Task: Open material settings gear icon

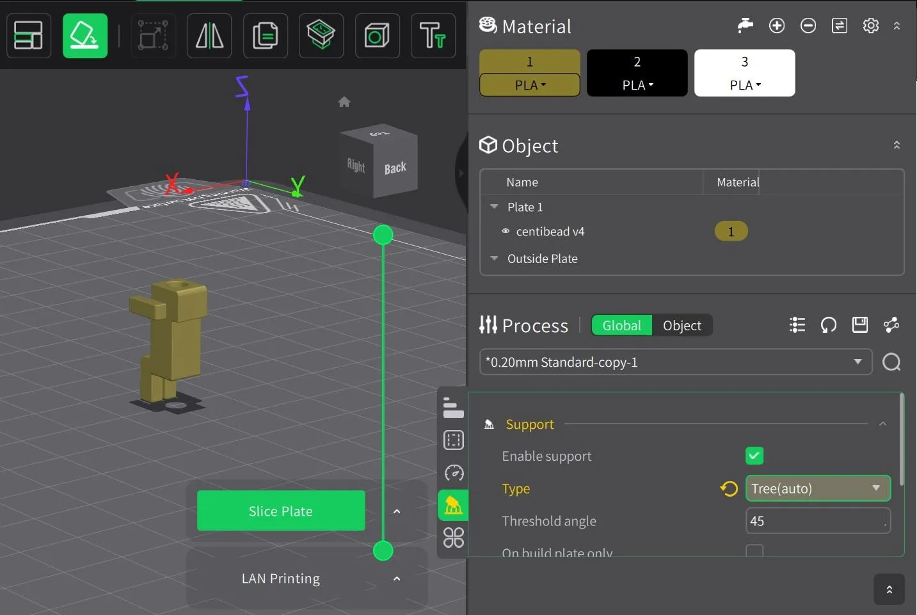Action: pos(870,26)
